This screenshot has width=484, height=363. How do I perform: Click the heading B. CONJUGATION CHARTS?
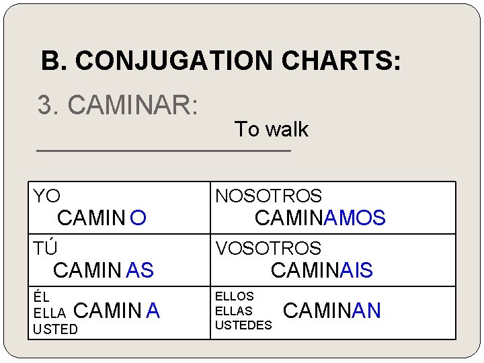pyautogui.click(x=221, y=60)
